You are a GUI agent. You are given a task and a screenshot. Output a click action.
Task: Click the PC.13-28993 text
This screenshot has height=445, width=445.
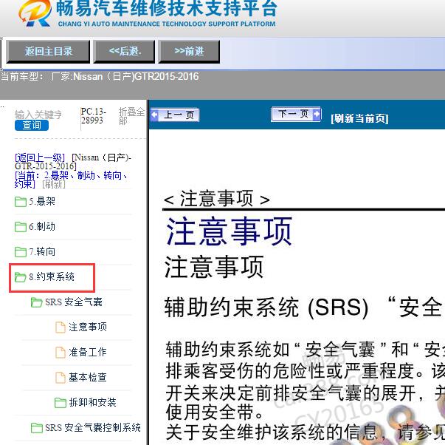[94, 116]
